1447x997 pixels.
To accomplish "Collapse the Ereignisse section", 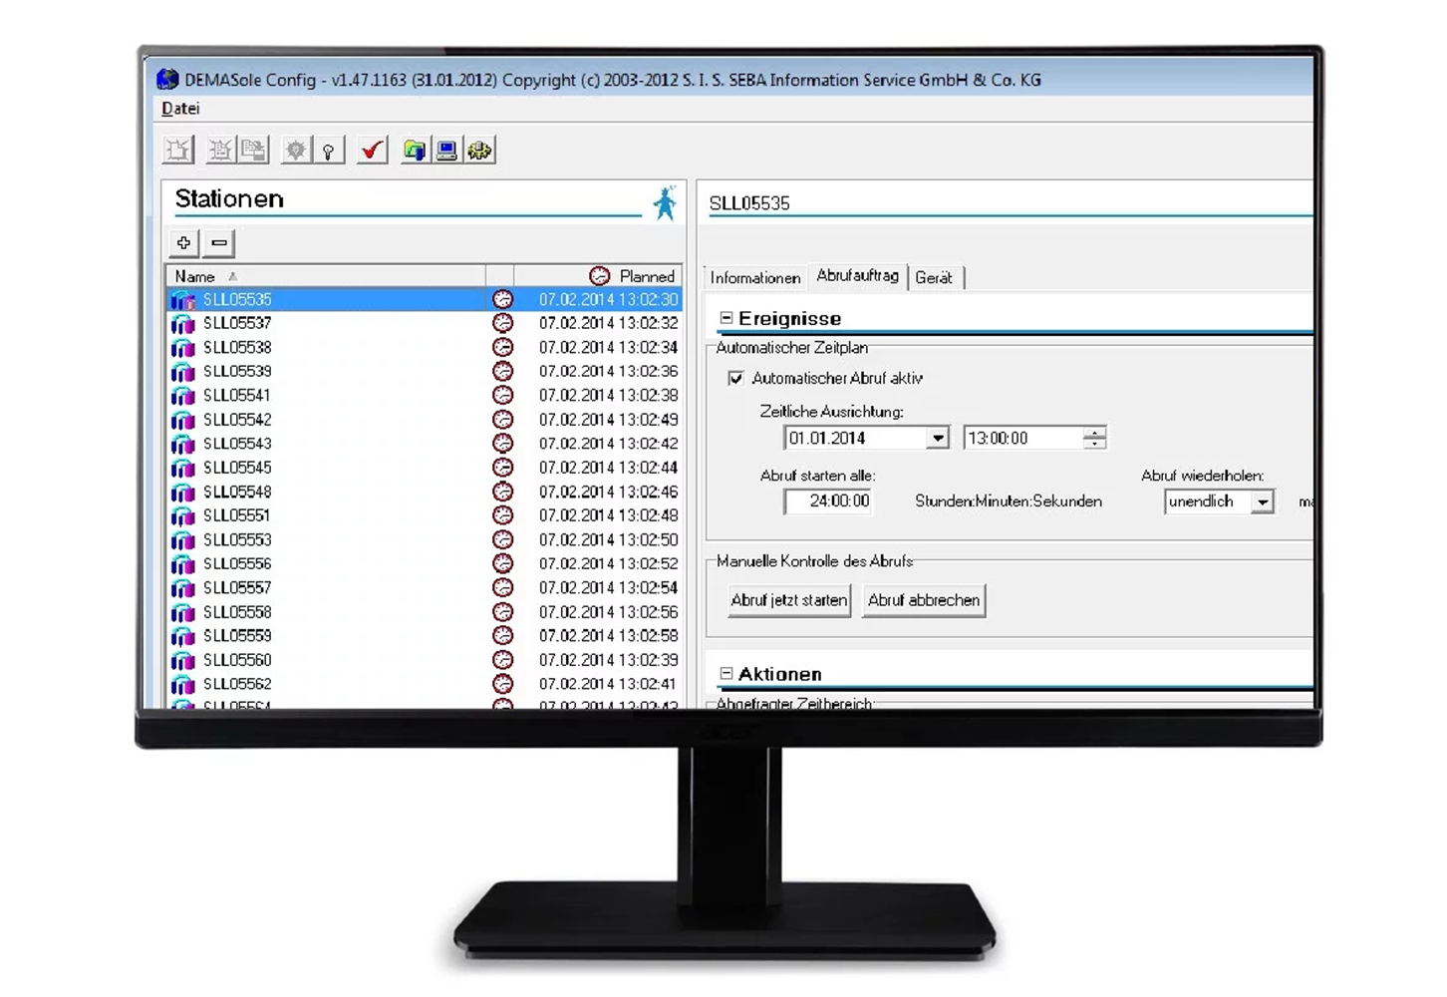I will pos(726,318).
